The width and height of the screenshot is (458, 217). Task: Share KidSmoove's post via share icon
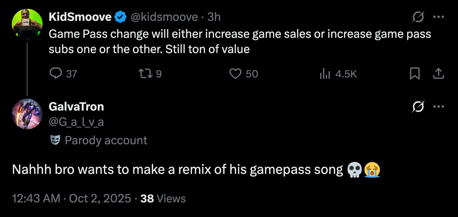438,74
